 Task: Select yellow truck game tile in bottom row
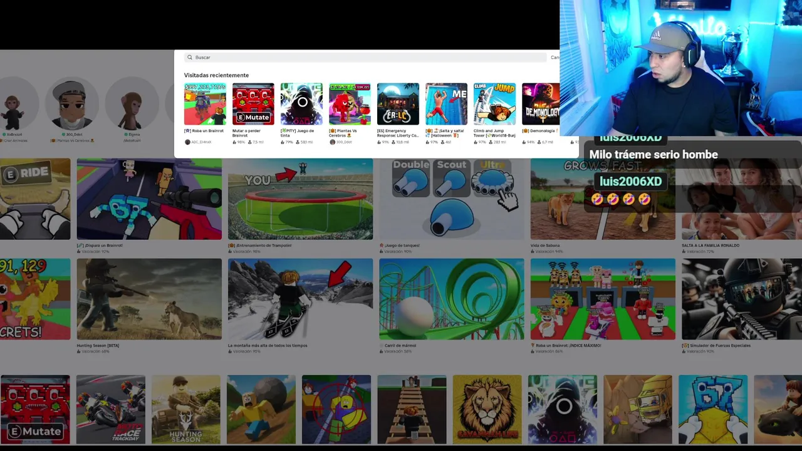637,409
